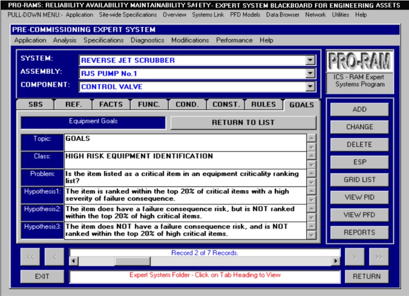409x296 pixels.
Task: Click the RETURN TO LIST button
Action: pyautogui.click(x=243, y=123)
